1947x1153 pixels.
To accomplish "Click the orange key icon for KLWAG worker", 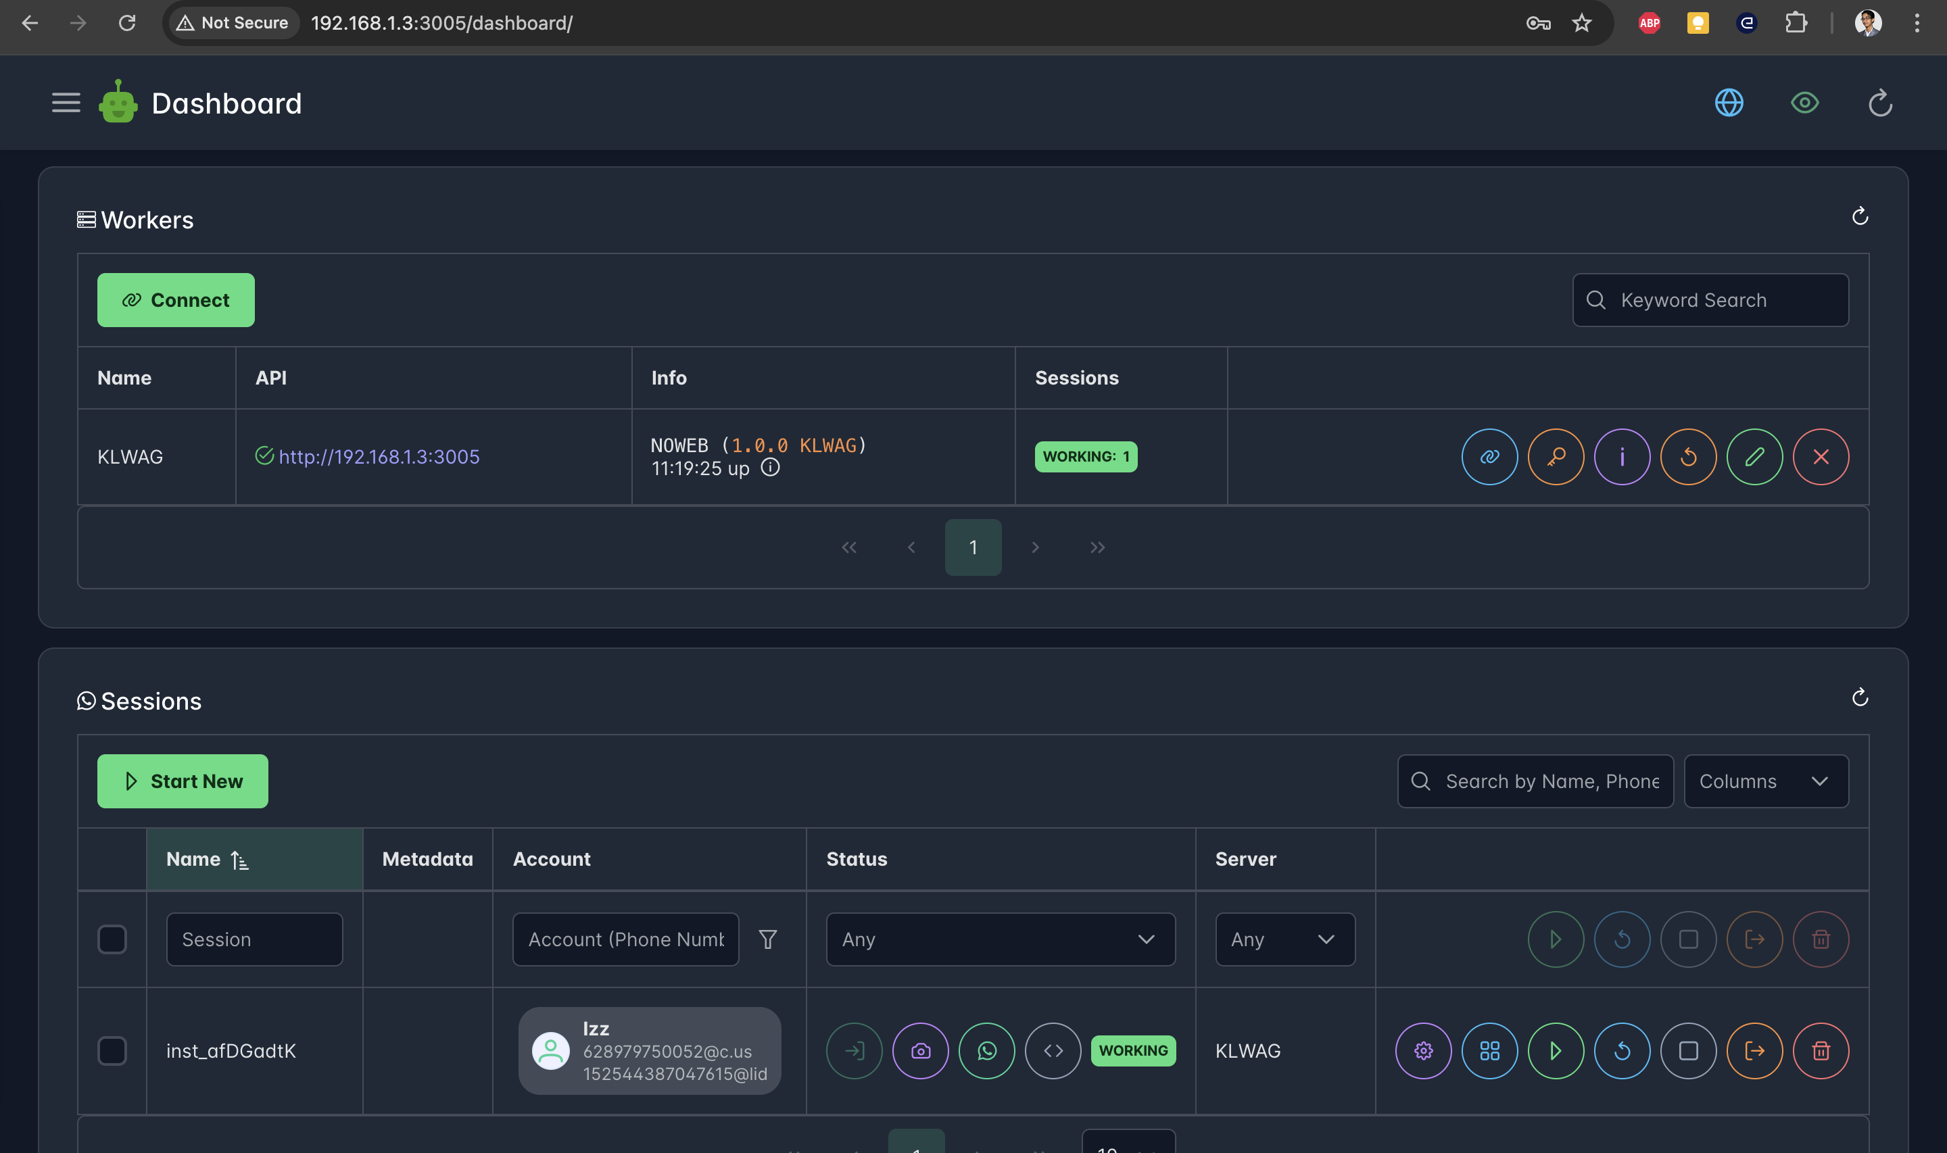I will 1556,457.
